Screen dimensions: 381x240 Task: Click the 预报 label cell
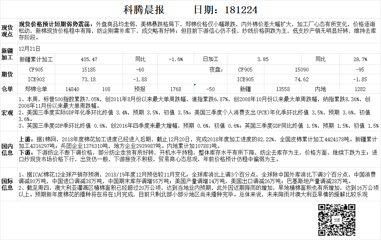140,89
